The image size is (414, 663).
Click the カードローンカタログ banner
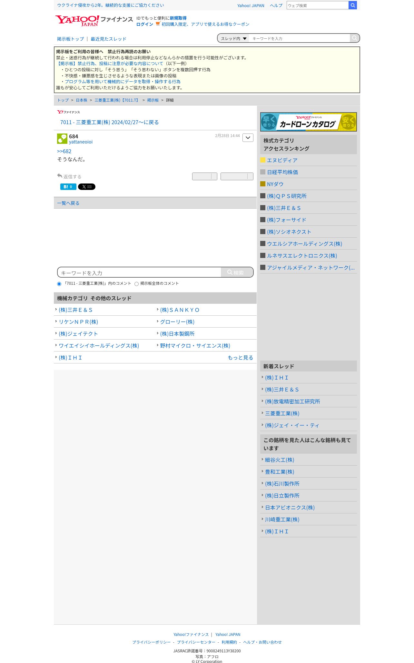pyautogui.click(x=309, y=122)
